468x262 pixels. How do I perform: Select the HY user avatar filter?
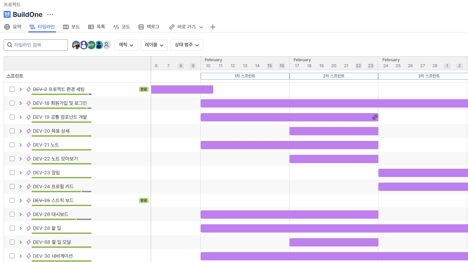(x=92, y=45)
